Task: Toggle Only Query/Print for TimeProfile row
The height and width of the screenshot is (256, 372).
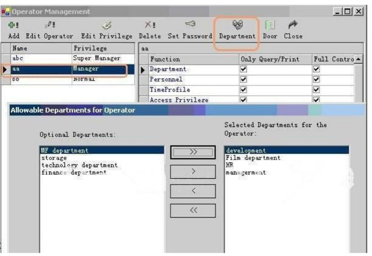Action: (244, 90)
